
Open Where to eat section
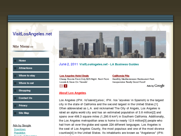[31, 83]
